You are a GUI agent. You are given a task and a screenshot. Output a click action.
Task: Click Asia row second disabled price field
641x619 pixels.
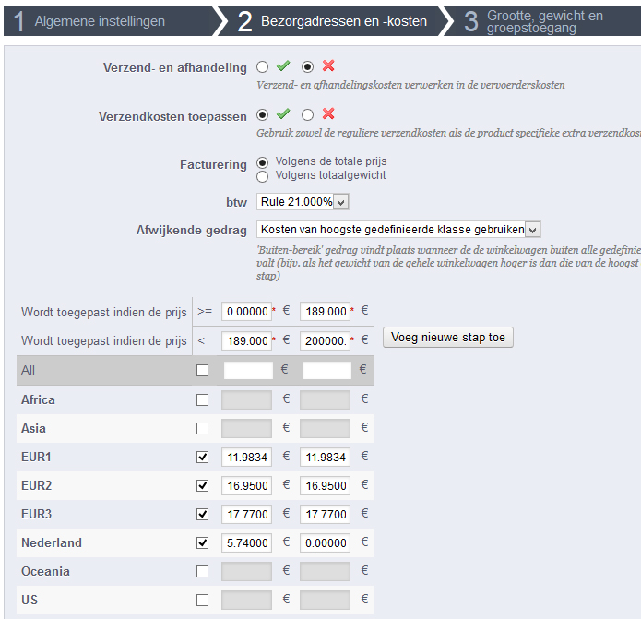pos(325,428)
